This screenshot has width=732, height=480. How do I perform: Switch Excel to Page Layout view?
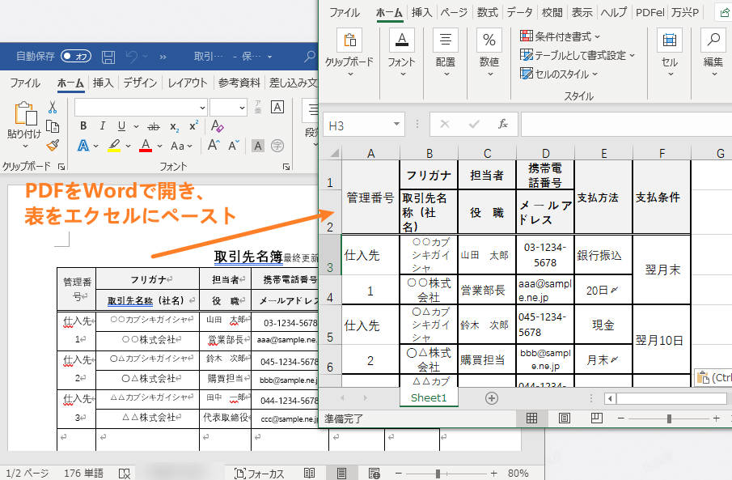pyautogui.click(x=564, y=418)
